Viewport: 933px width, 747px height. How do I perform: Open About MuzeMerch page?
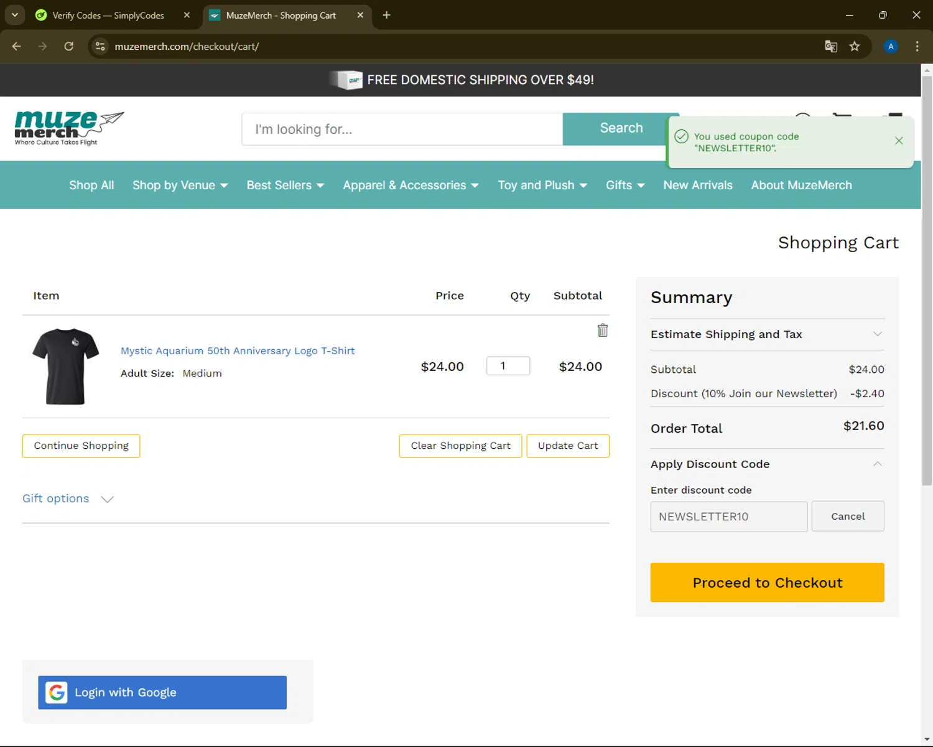801,186
